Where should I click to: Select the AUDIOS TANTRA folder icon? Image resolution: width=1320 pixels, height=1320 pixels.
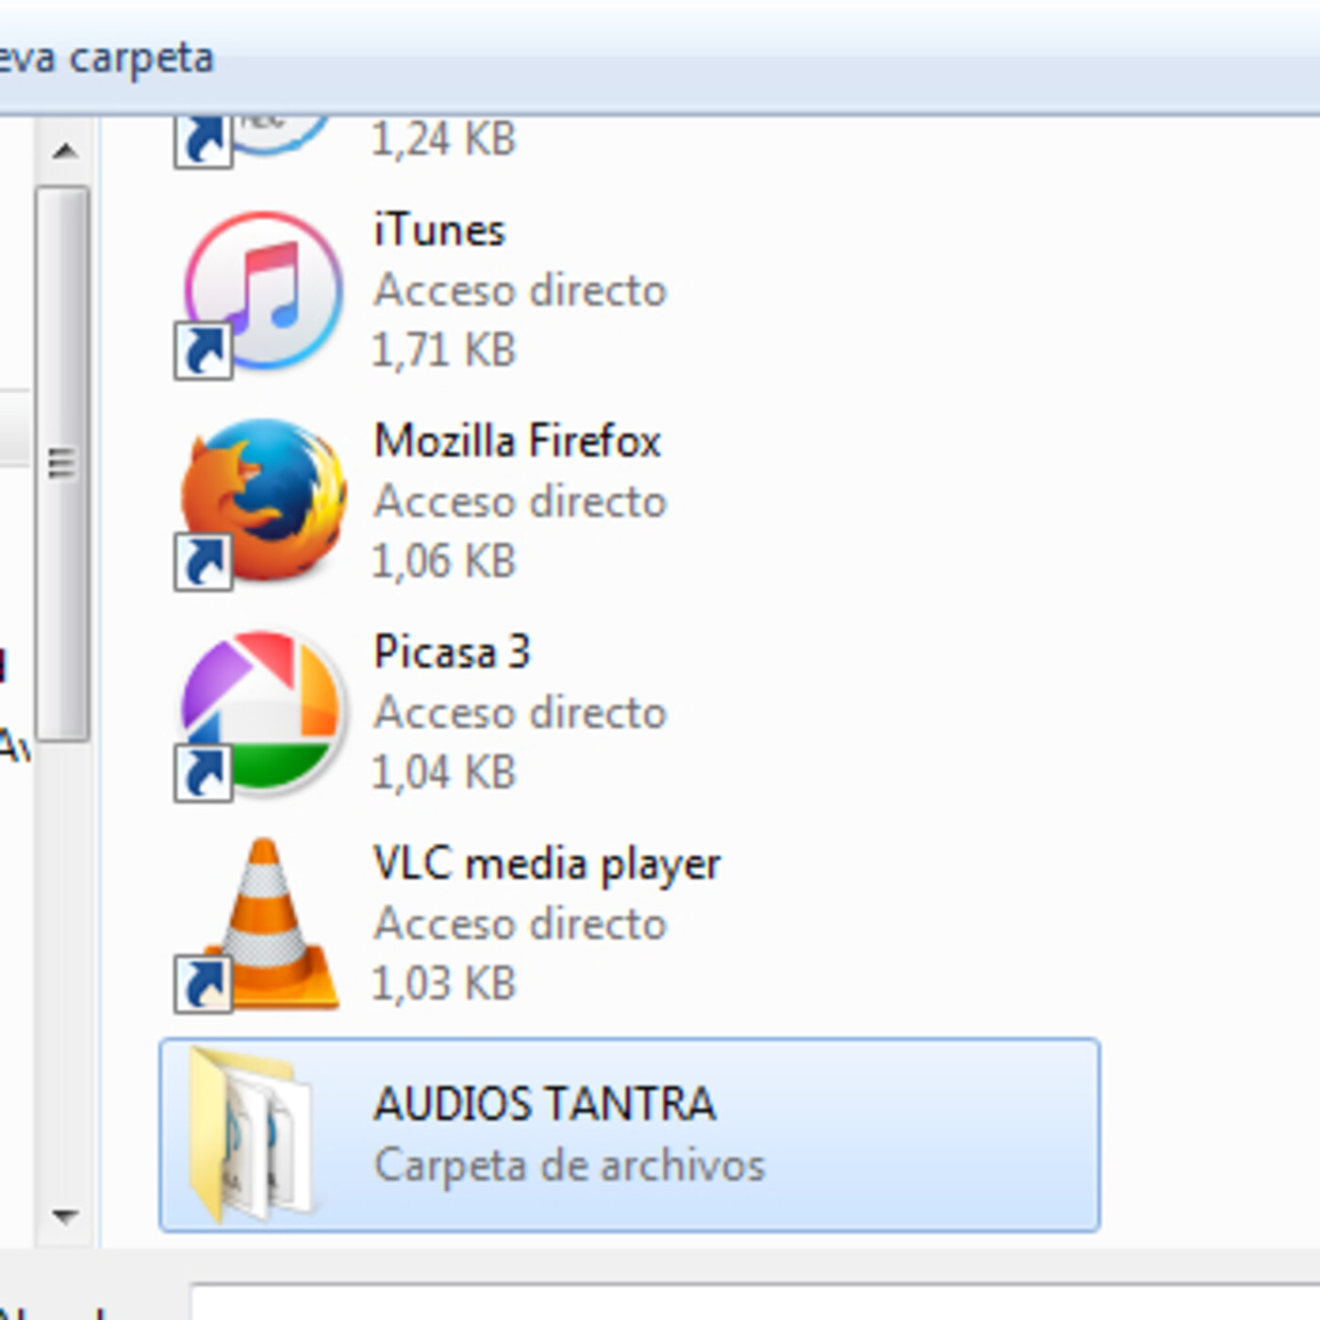250,1134
